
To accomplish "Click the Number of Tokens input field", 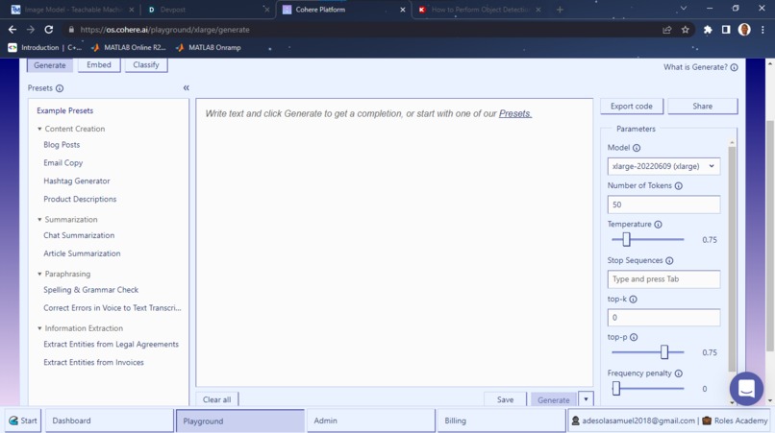I will (663, 204).
